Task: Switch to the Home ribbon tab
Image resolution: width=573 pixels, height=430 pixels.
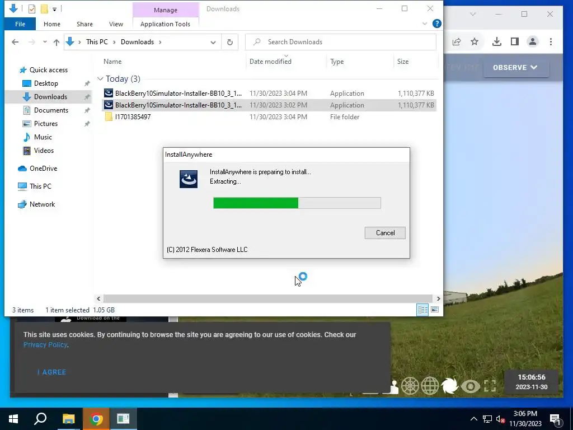Action: coord(52,24)
